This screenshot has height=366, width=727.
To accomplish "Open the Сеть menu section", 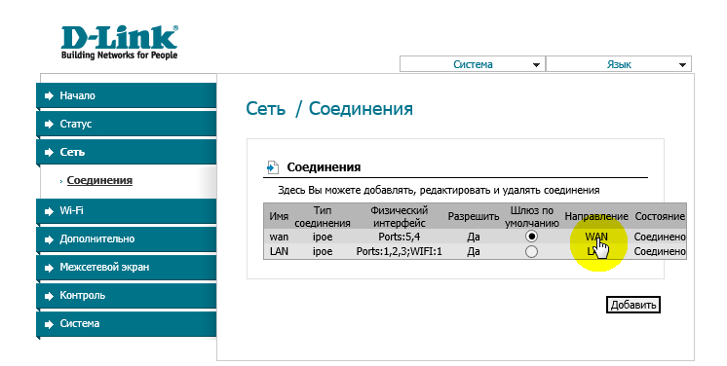I will [x=126, y=152].
